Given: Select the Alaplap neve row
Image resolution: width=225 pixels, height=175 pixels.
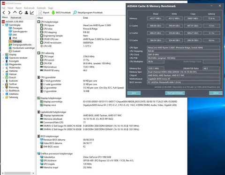Looking at the screenshot, I should click(x=108, y=105).
